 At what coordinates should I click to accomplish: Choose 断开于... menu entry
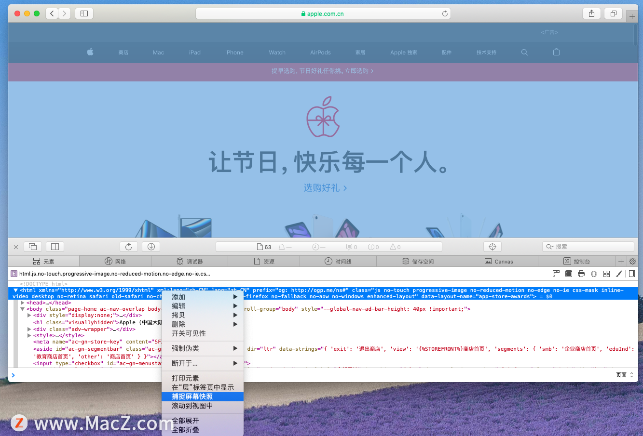[203, 363]
